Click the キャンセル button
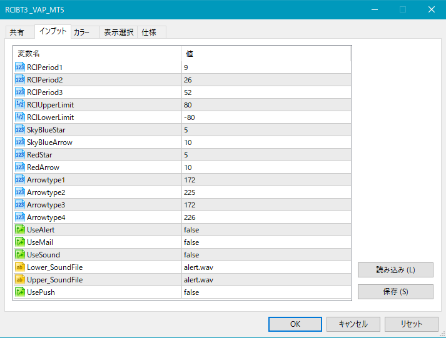This screenshot has height=338, width=446. (353, 324)
